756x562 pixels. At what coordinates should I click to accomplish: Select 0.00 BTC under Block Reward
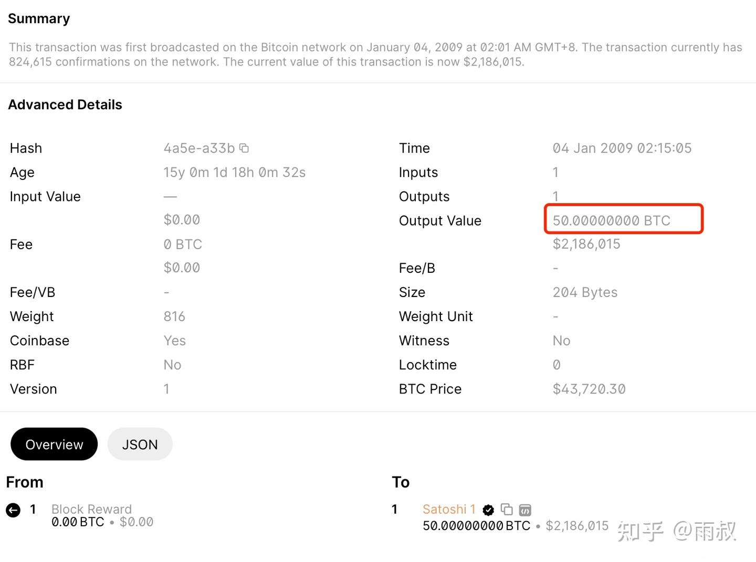pos(78,522)
